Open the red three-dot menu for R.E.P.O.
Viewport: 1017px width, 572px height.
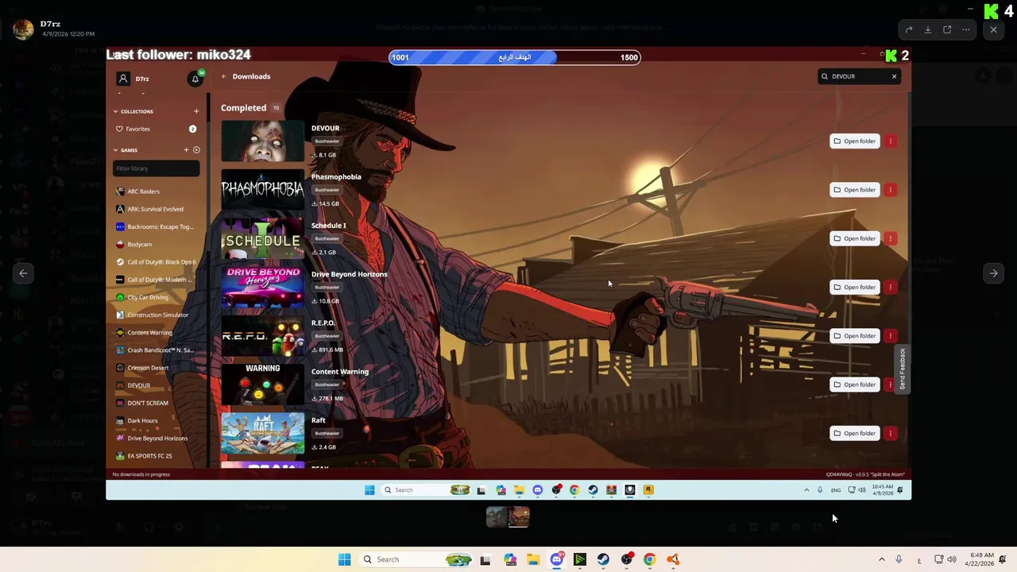pyautogui.click(x=891, y=336)
